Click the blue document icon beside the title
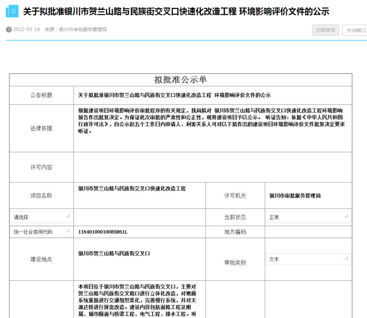Viewport: 367px width, 318px height. pos(12,11)
